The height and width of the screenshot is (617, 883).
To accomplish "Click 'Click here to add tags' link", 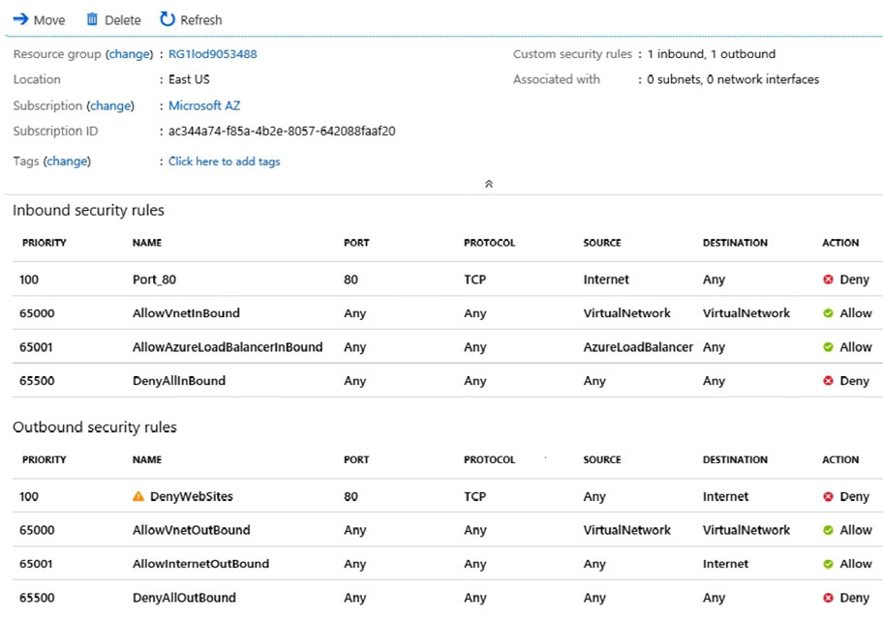I will point(224,162).
